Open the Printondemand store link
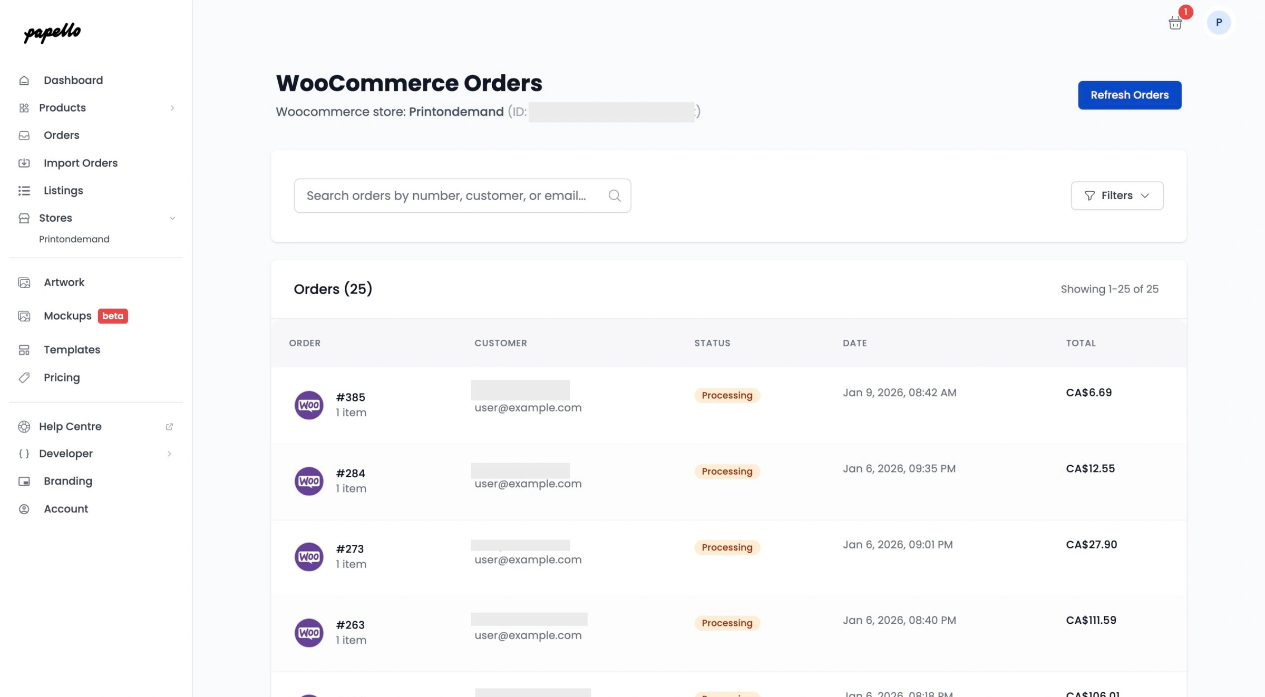Viewport: 1265px width, 697px height. click(74, 239)
